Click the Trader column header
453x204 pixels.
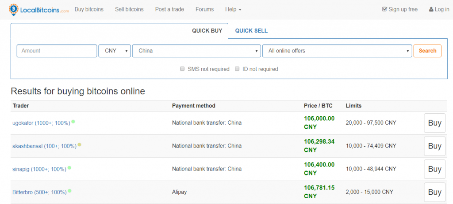coord(21,106)
